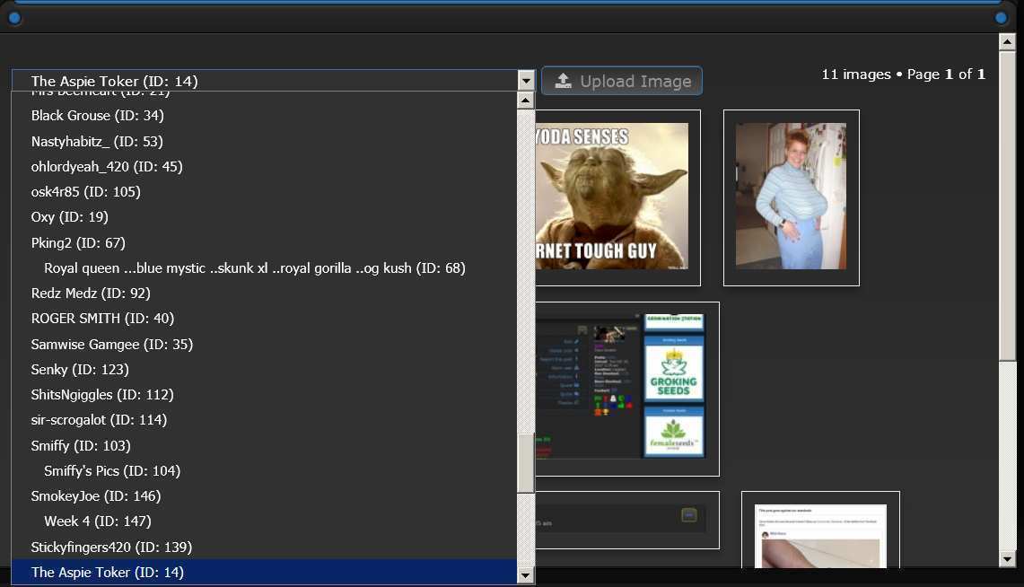Select Black Grouse (ID: 34) album

pos(97,116)
